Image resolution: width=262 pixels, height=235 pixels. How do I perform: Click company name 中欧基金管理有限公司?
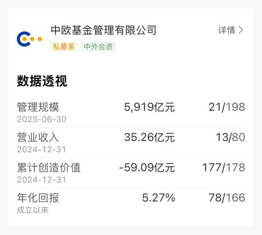103,31
